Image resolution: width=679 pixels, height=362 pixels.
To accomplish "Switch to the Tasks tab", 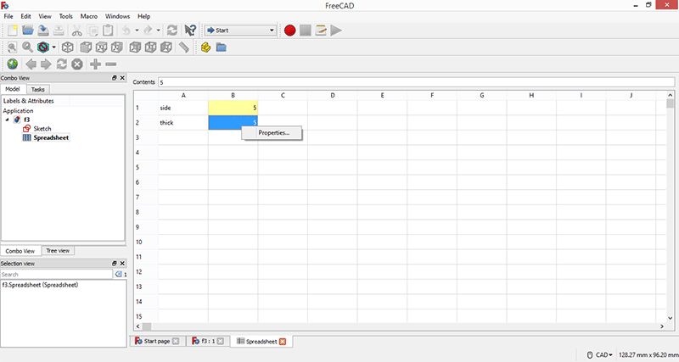I will pyautogui.click(x=38, y=89).
